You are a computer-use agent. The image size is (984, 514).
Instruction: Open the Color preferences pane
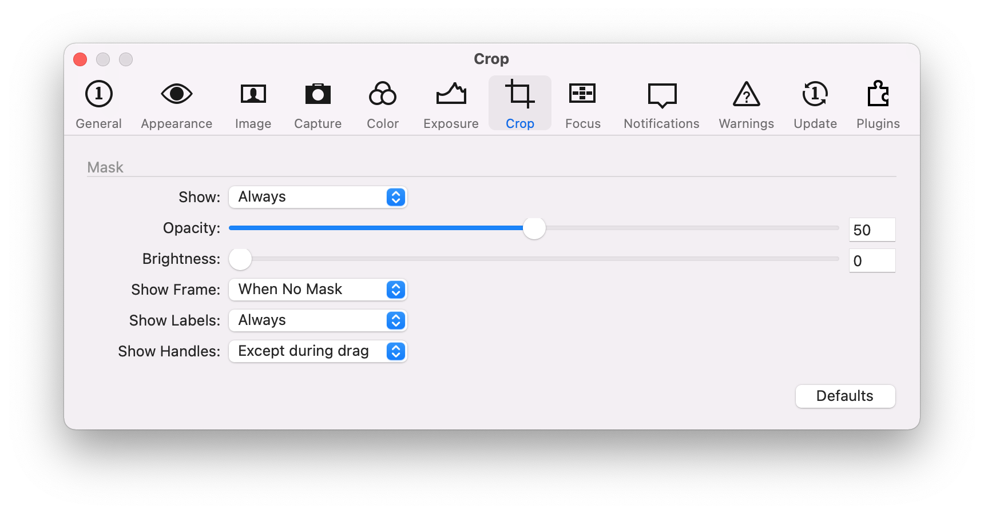pyautogui.click(x=383, y=104)
